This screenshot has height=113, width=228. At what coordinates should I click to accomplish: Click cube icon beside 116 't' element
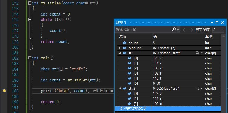click(x=129, y=78)
